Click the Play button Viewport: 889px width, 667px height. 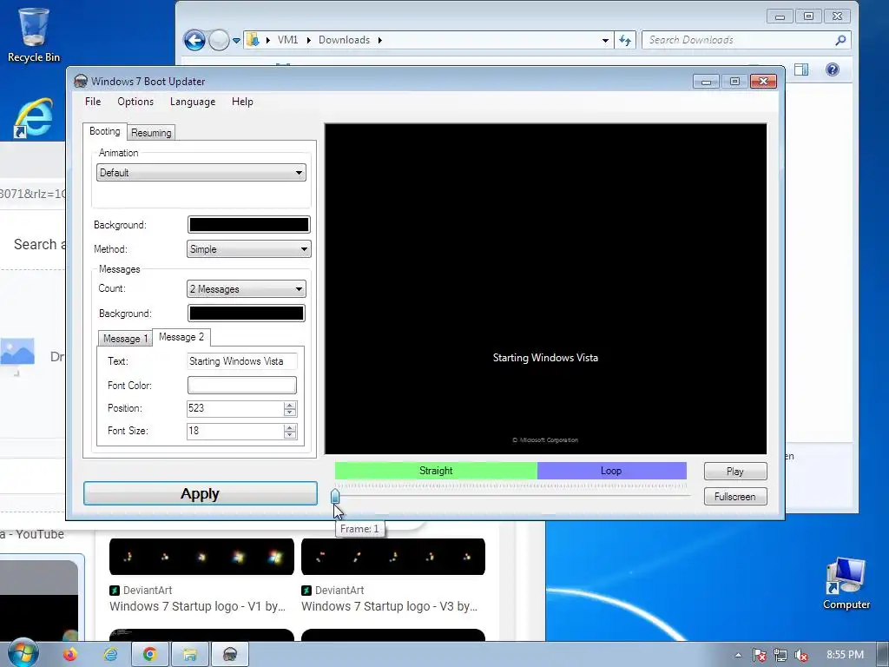point(735,472)
